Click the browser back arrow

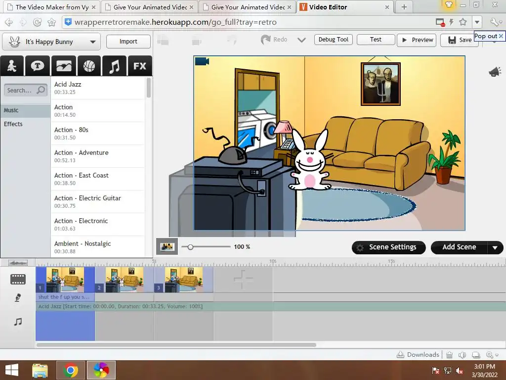[9, 22]
